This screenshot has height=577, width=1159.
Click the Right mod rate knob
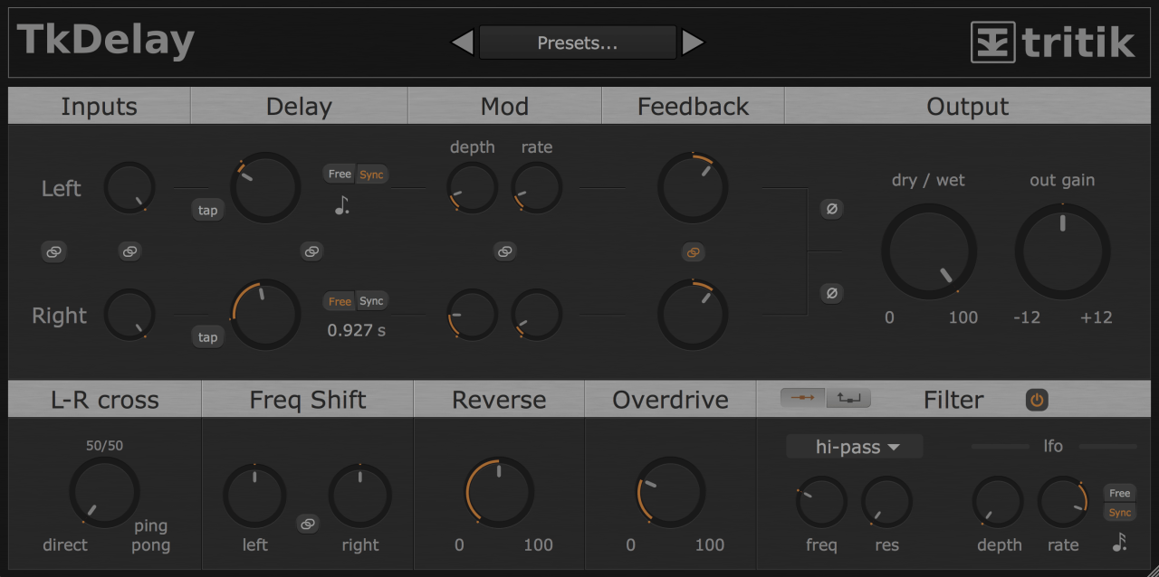[x=537, y=315]
